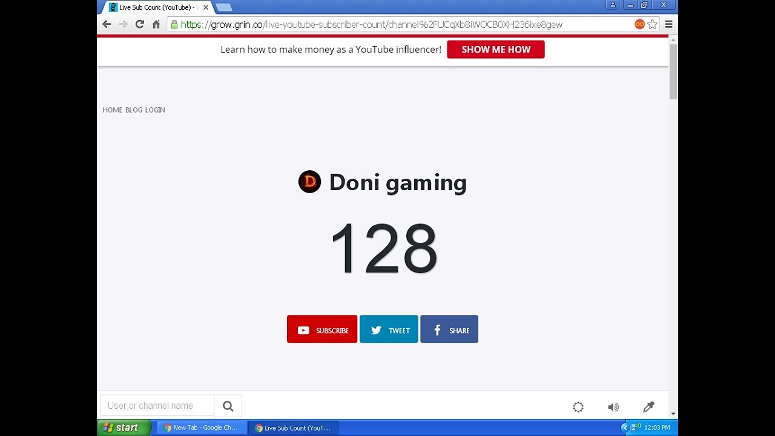Click the Doni gaming channel name
The width and height of the screenshot is (775, 436).
[398, 182]
